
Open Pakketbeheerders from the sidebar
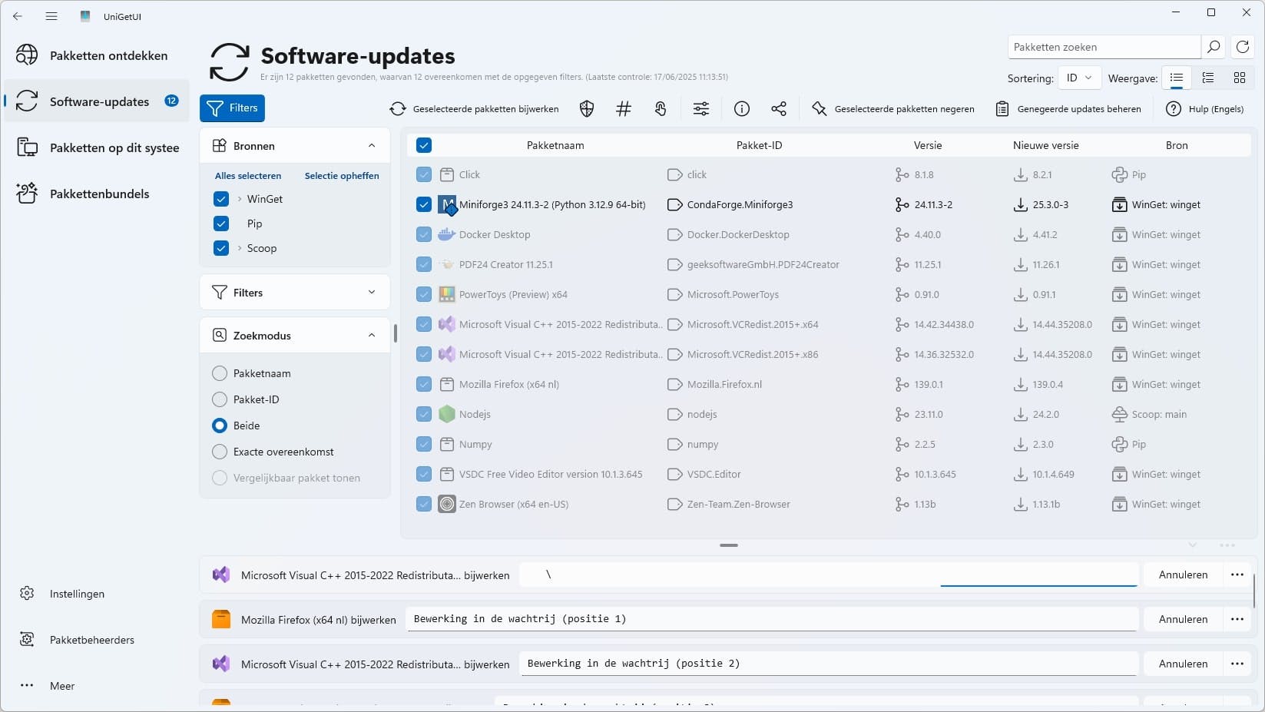(91, 640)
